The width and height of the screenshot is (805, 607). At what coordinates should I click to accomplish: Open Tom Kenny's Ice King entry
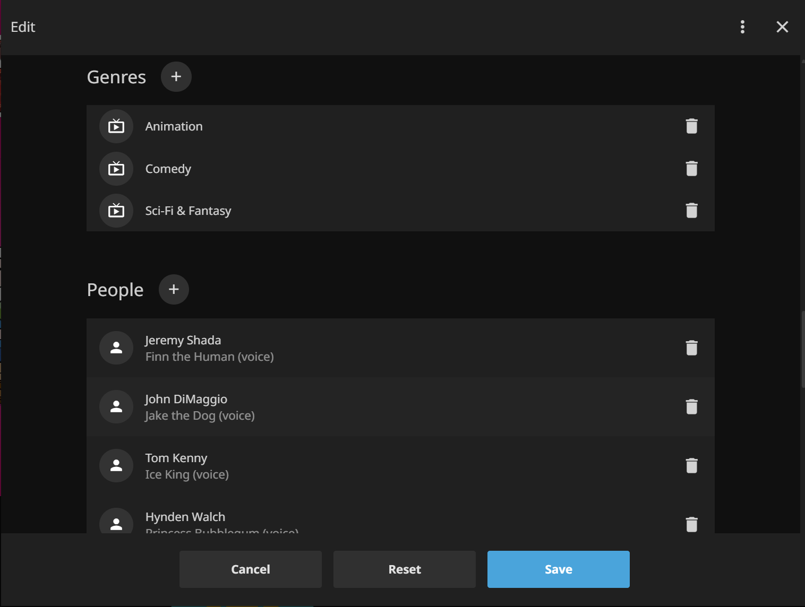tap(187, 466)
